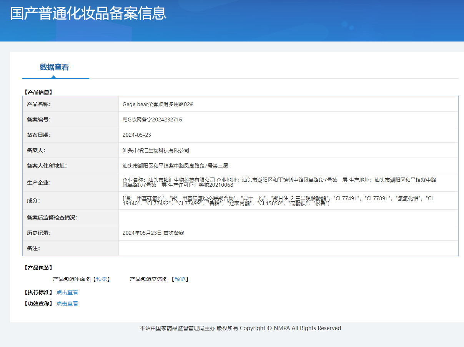
Task: Click the 备案人住所地址 address text
Action: pyautogui.click(x=173, y=166)
